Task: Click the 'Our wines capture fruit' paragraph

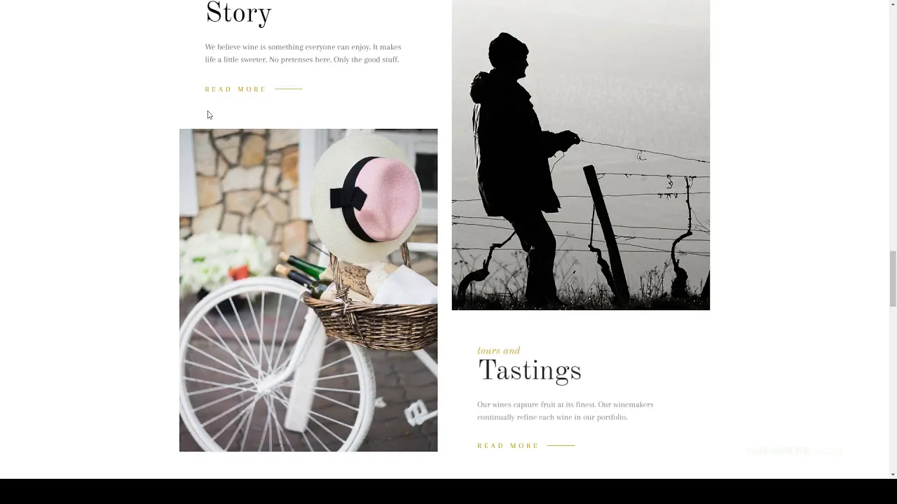Action: 565,411
